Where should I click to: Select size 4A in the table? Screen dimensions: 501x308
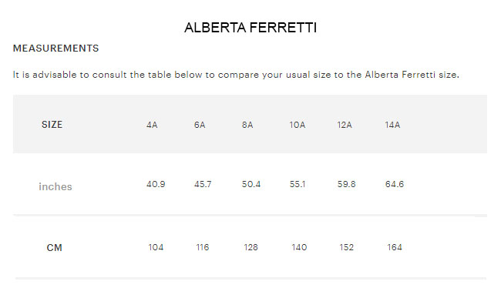(152, 125)
